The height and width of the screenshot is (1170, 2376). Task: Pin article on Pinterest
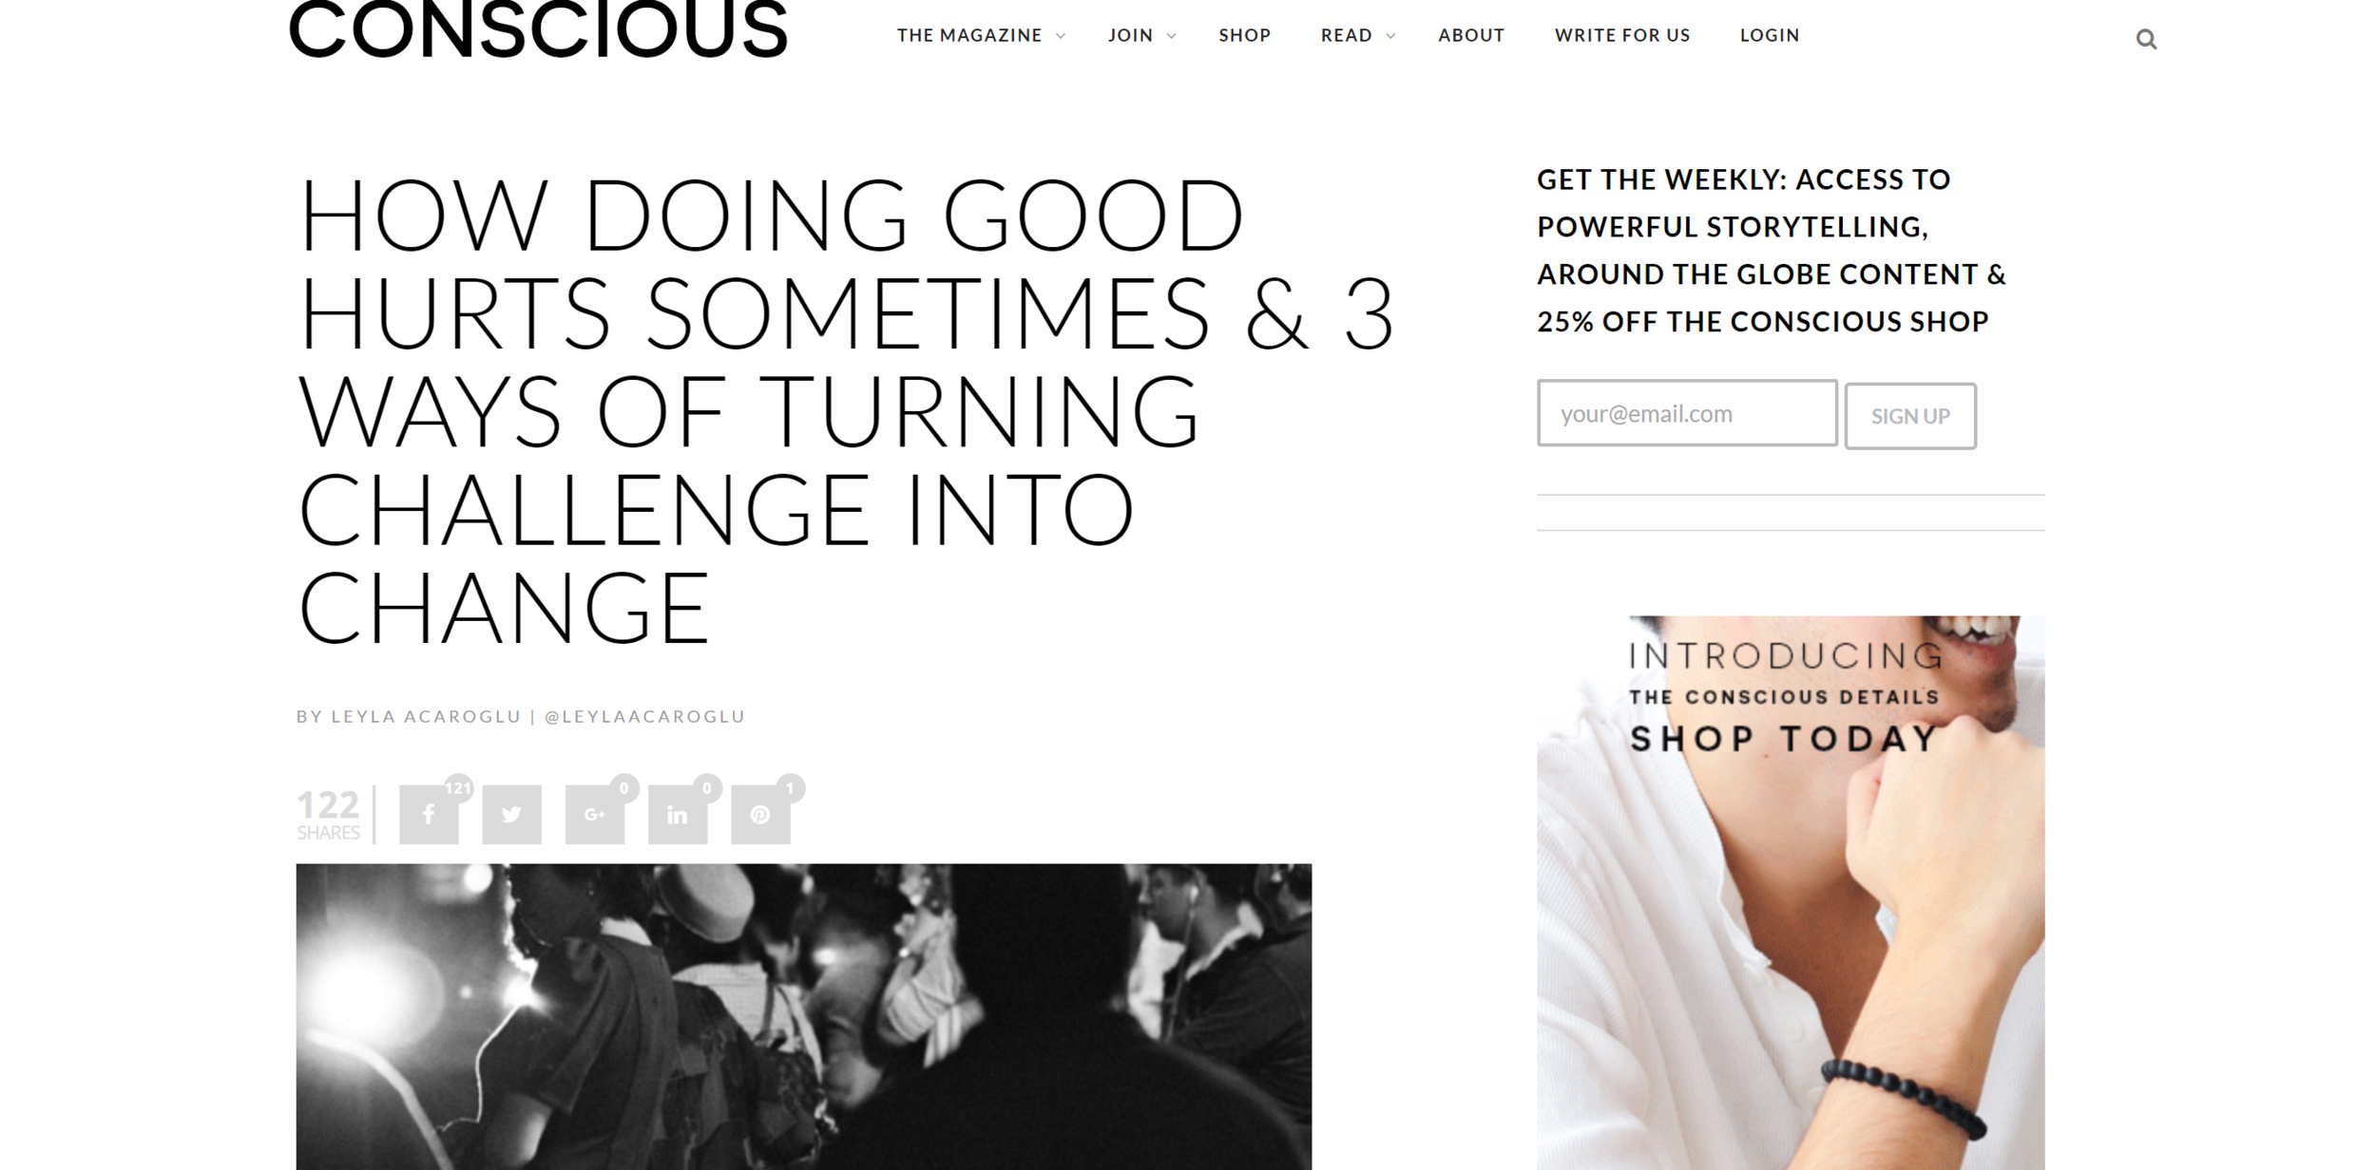tap(760, 814)
